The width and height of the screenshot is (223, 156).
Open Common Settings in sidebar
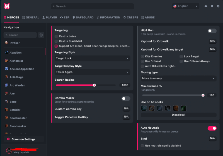click(24, 139)
